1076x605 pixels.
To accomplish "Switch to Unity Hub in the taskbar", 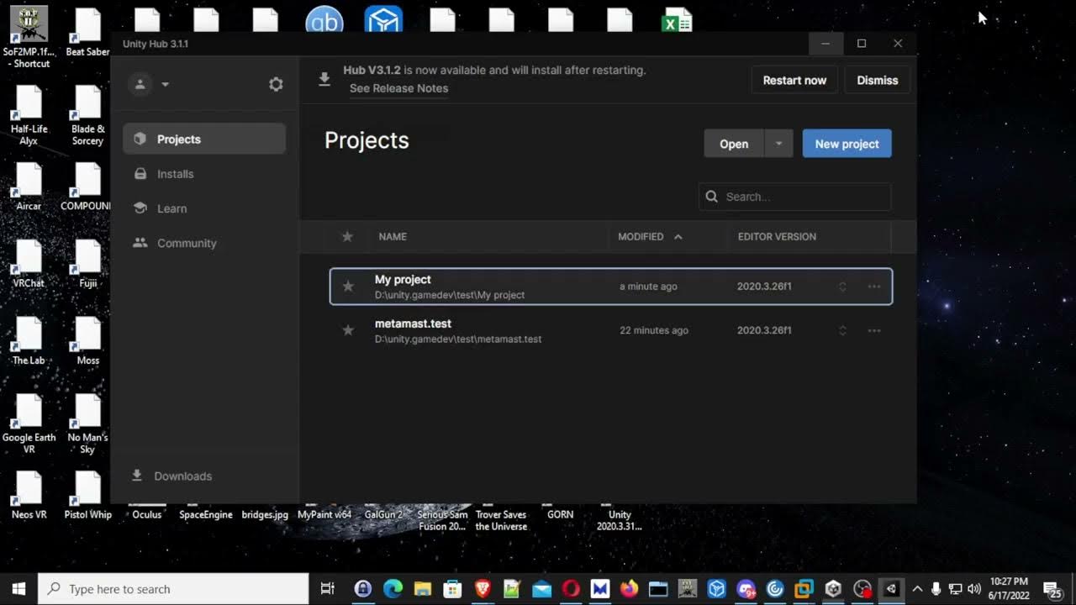I will (x=833, y=589).
